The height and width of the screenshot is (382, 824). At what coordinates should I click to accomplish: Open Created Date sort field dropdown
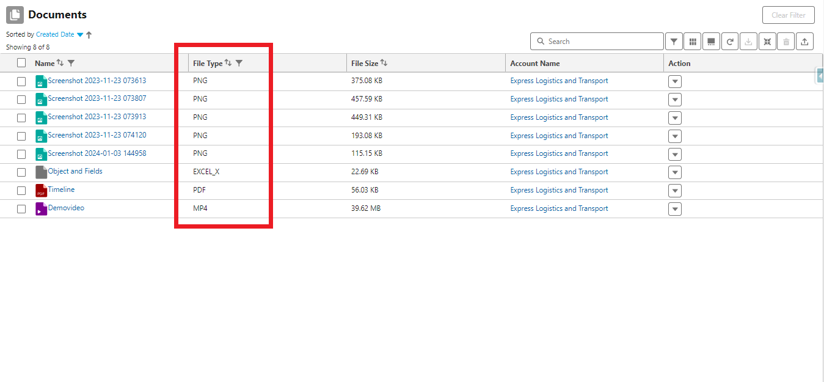80,35
